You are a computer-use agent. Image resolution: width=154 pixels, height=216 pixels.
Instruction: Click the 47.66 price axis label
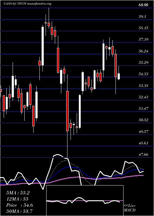coord(144,155)
